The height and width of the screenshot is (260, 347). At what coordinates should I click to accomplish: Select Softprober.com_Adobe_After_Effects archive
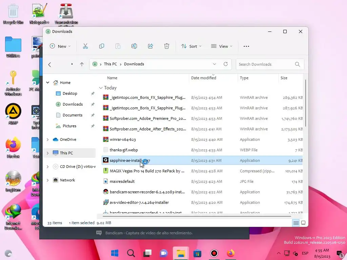point(202,129)
